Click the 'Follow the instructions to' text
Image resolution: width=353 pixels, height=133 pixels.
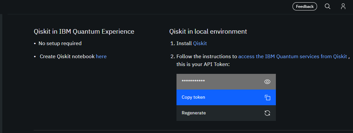tap(207, 56)
